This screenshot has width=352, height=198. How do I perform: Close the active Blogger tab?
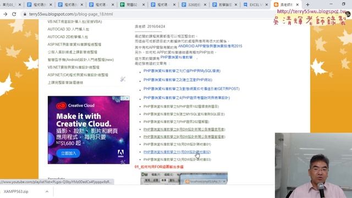298,4
